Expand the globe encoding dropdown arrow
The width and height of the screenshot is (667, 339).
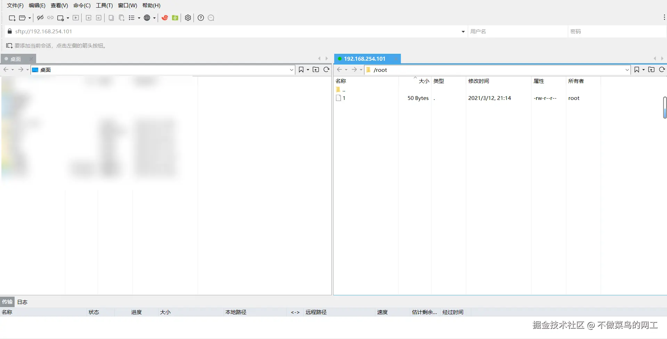154,18
